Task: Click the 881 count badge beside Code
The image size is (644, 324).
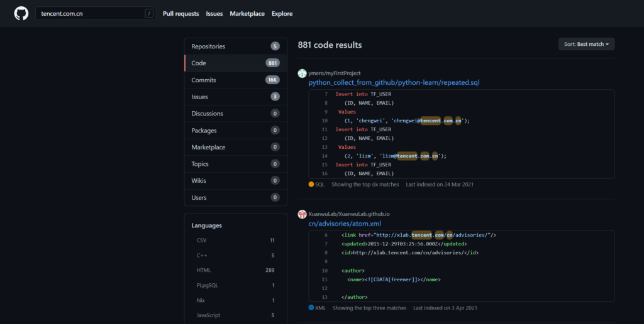Action: pos(272,63)
